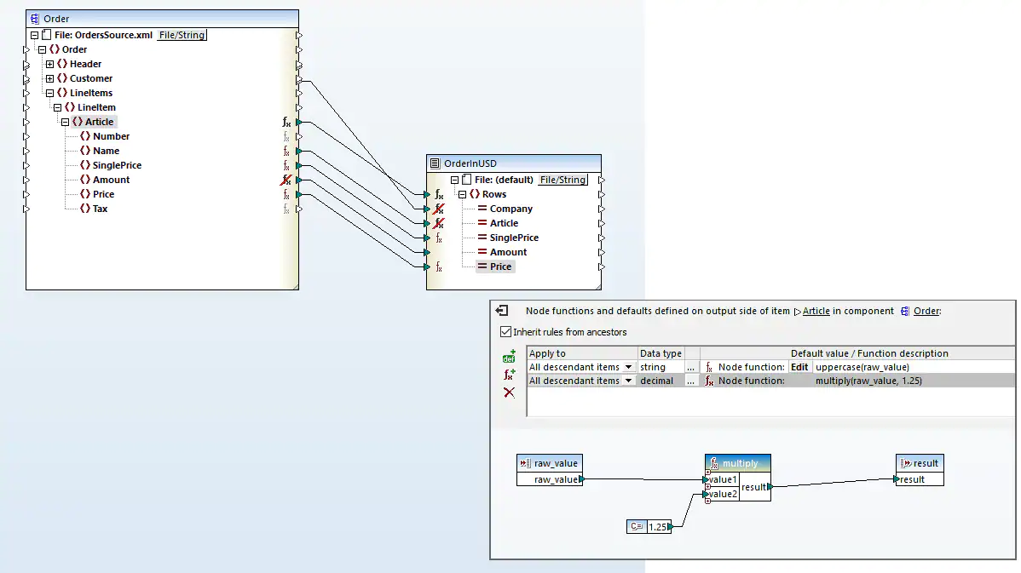1021x573 pixels.
Task: Click the fx icon on the decimal rule row
Action: click(x=708, y=381)
